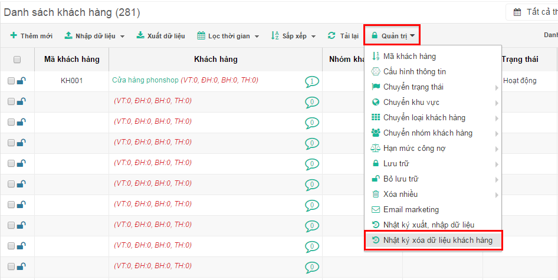This screenshot has height=280, width=558.
Task: Click the refresh icon of Tải lại
Action: click(331, 35)
